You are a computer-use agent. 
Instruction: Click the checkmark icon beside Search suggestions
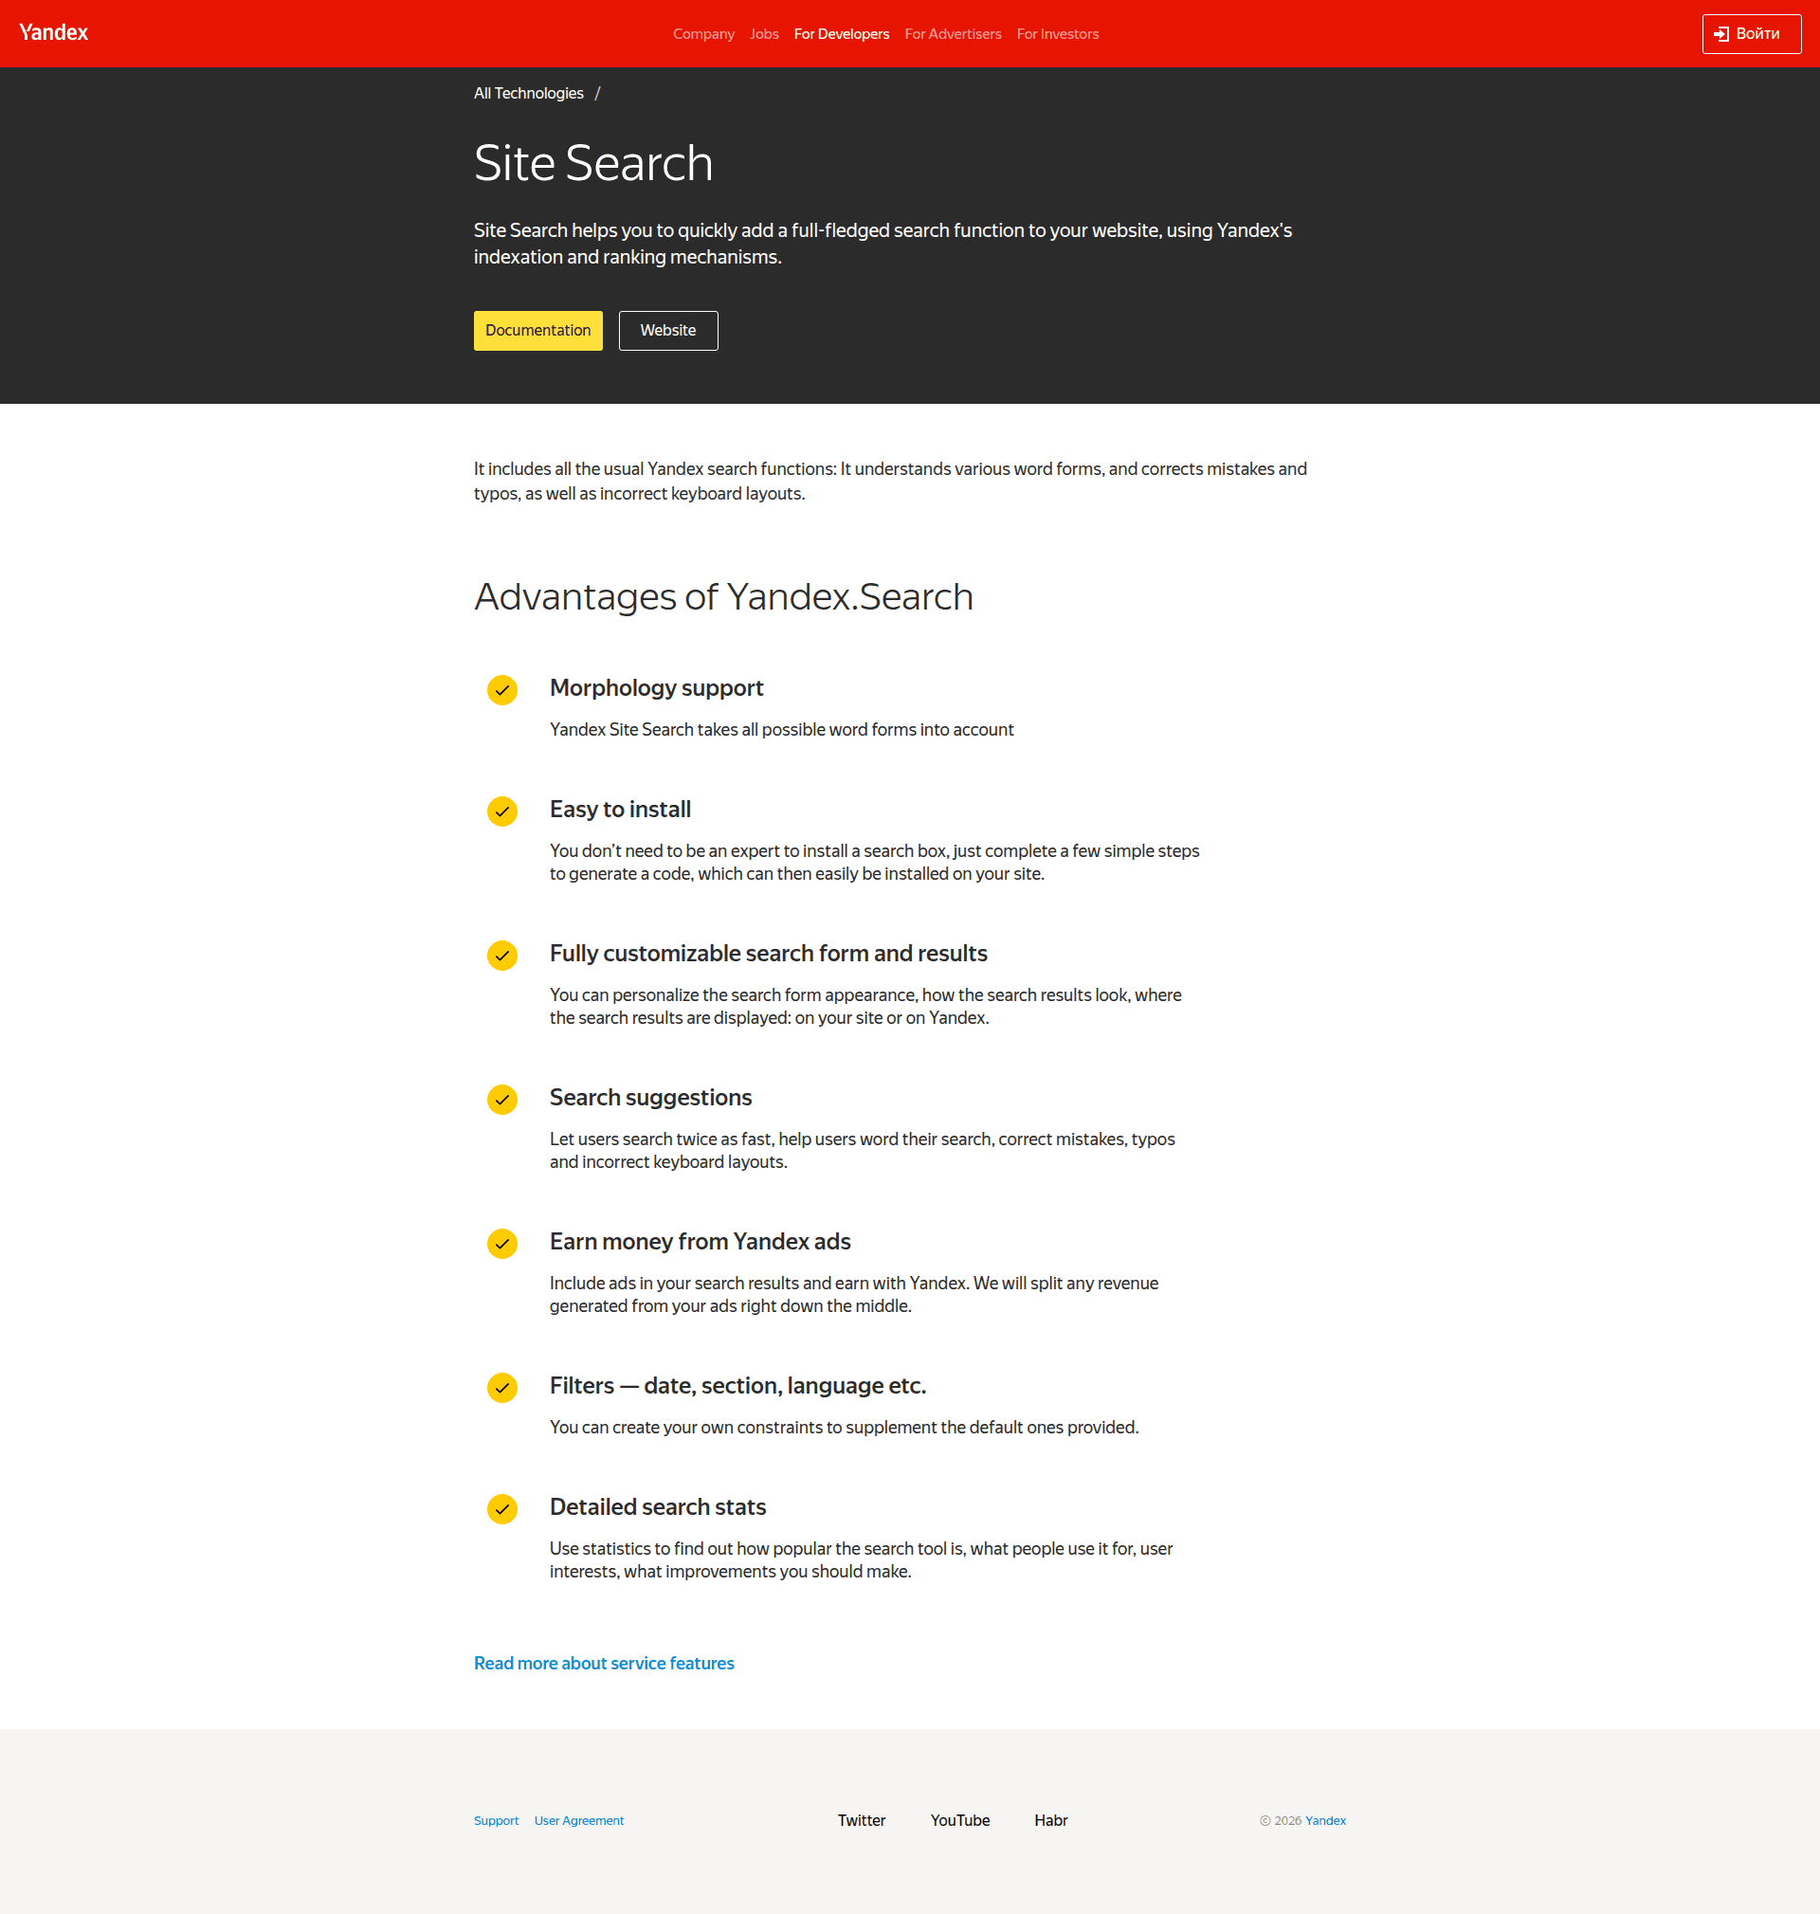[x=501, y=1099]
